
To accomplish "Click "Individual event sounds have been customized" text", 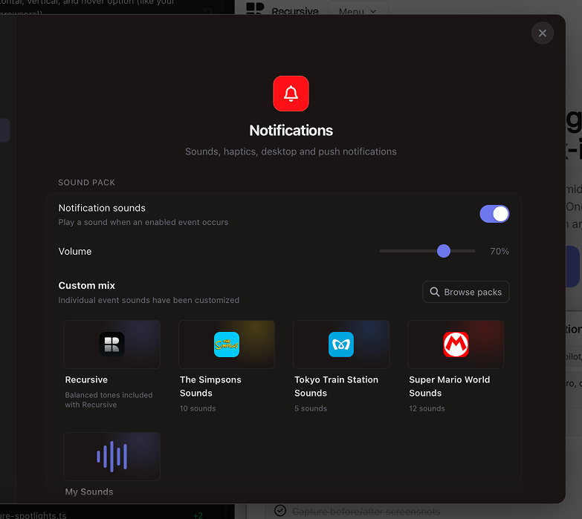I will point(149,300).
